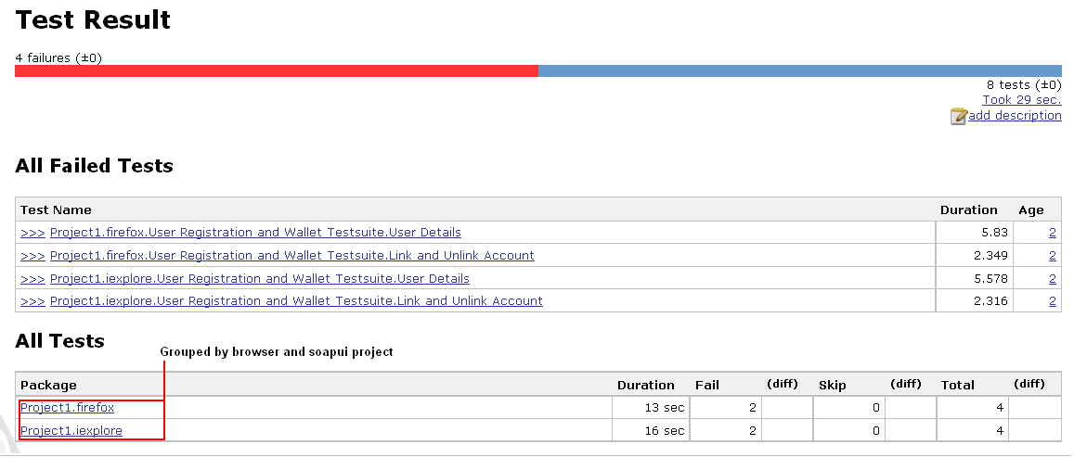This screenshot has height=470, width=1074.
Task: Open the Project1.firefox package link
Action: tap(67, 408)
